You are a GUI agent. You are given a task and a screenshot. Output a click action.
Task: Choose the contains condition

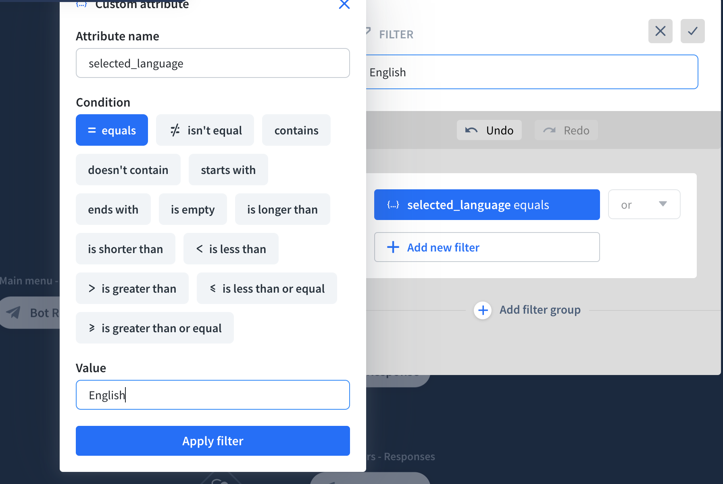(x=296, y=130)
